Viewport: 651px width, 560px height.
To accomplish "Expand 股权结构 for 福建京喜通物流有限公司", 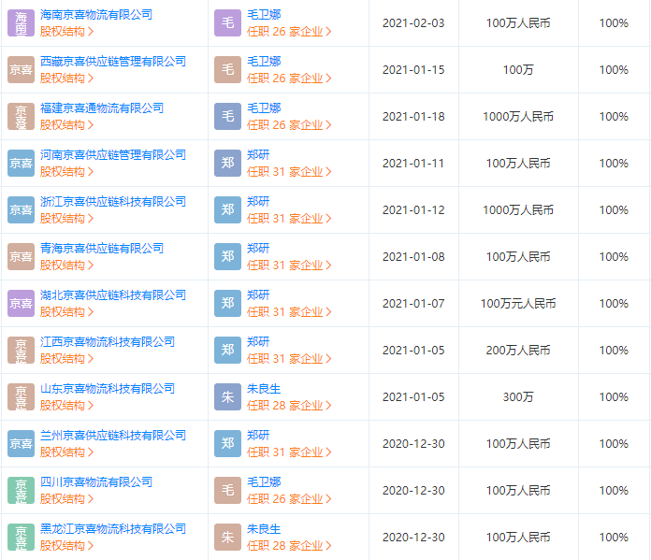I will click(x=66, y=125).
